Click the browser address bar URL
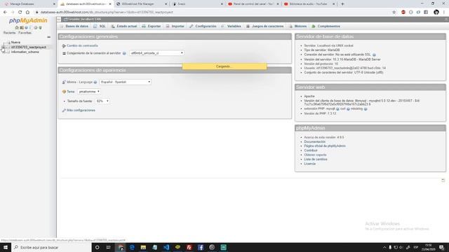The width and height of the screenshot is (449, 252). [x=107, y=13]
